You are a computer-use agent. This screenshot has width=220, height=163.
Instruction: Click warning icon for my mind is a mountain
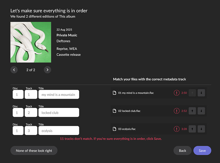[177, 93]
